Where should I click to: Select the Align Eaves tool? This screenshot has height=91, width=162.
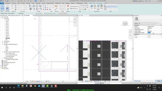point(105,7)
